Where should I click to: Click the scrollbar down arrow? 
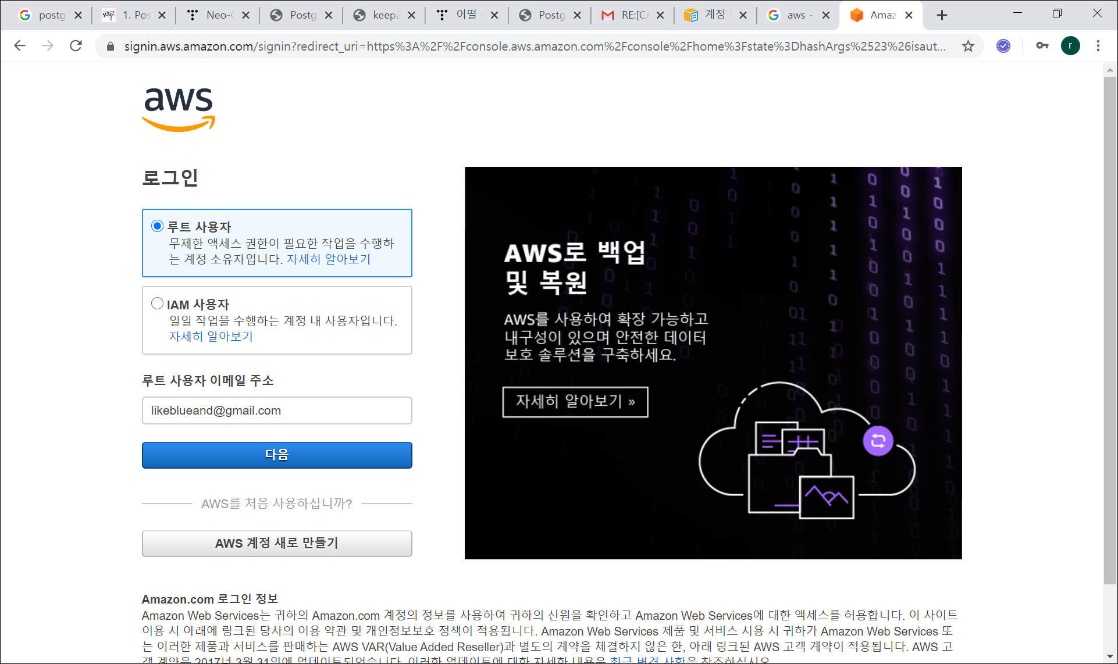(1110, 657)
